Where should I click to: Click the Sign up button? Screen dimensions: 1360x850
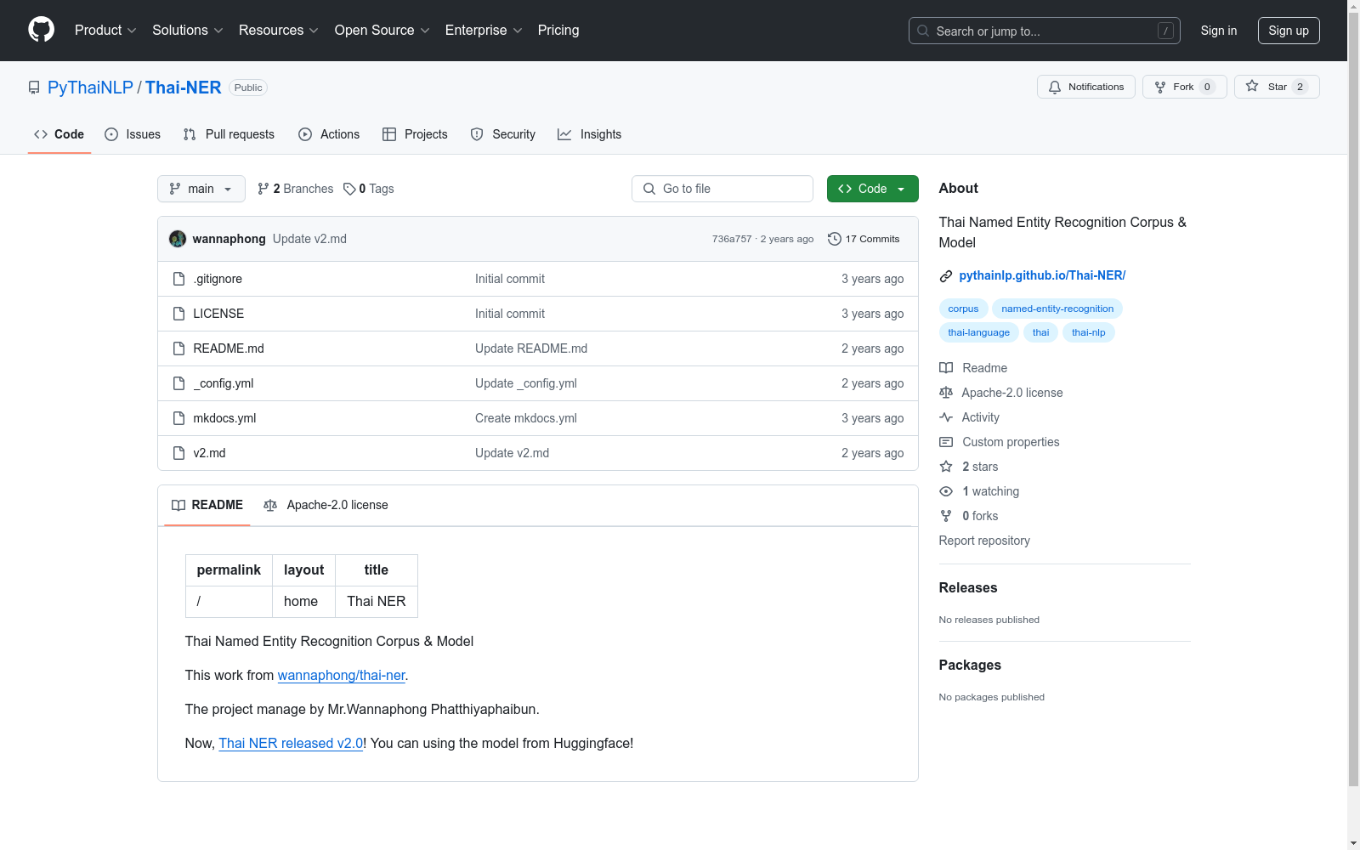[x=1289, y=31]
